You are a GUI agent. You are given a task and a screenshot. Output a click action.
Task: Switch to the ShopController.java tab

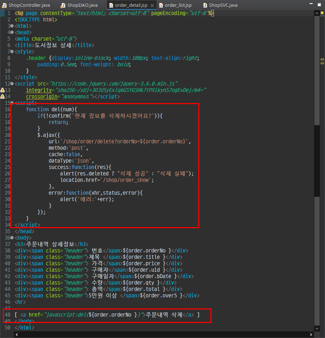pos(26,5)
